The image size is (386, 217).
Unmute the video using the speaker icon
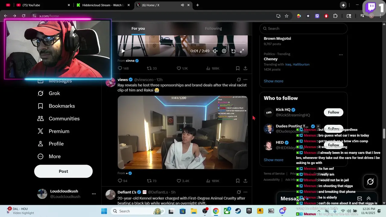coord(215,51)
